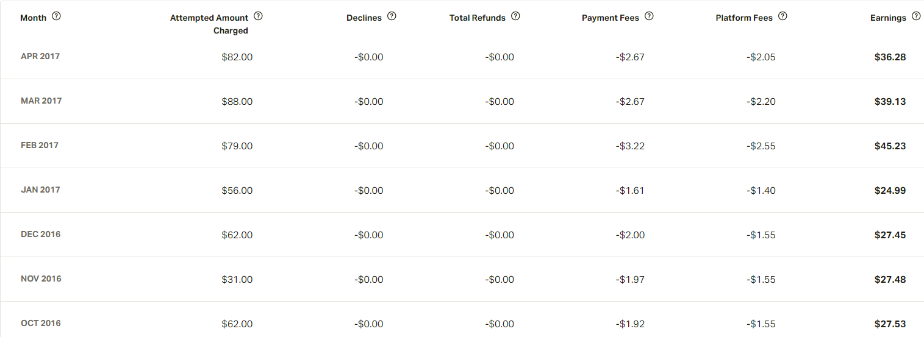The image size is (924, 337).
Task: Show the Total Refunds info icon
Action: (515, 16)
